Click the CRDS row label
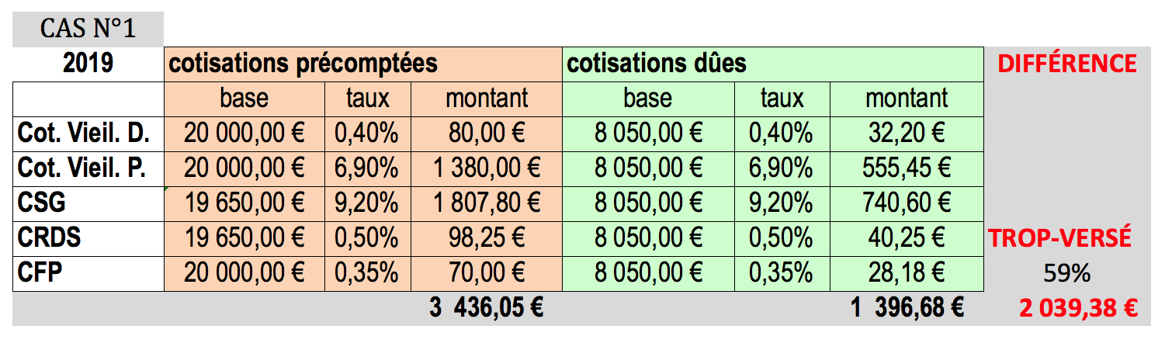1165x350 pixels. [x=88, y=238]
